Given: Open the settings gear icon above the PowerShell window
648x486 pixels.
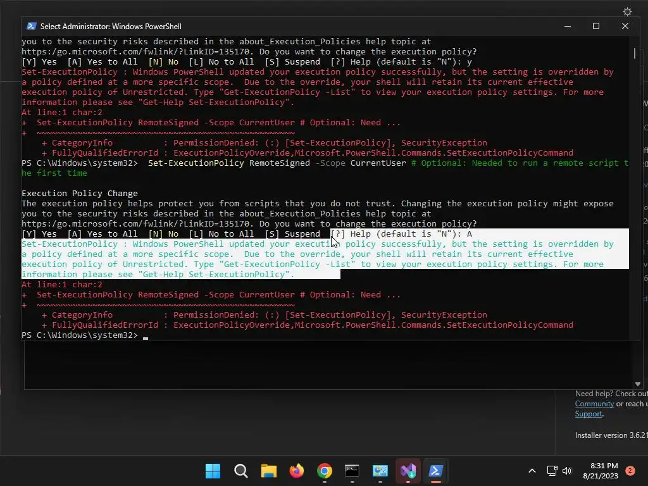Looking at the screenshot, I should tap(627, 11).
